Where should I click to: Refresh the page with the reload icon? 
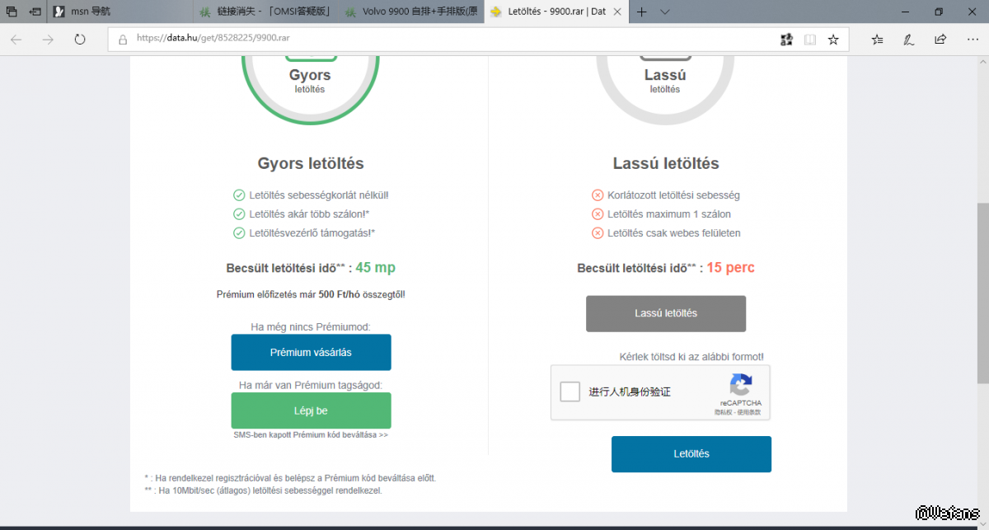coord(80,39)
